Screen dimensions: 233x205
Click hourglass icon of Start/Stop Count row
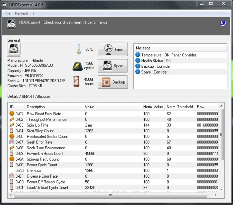pos(11,131)
